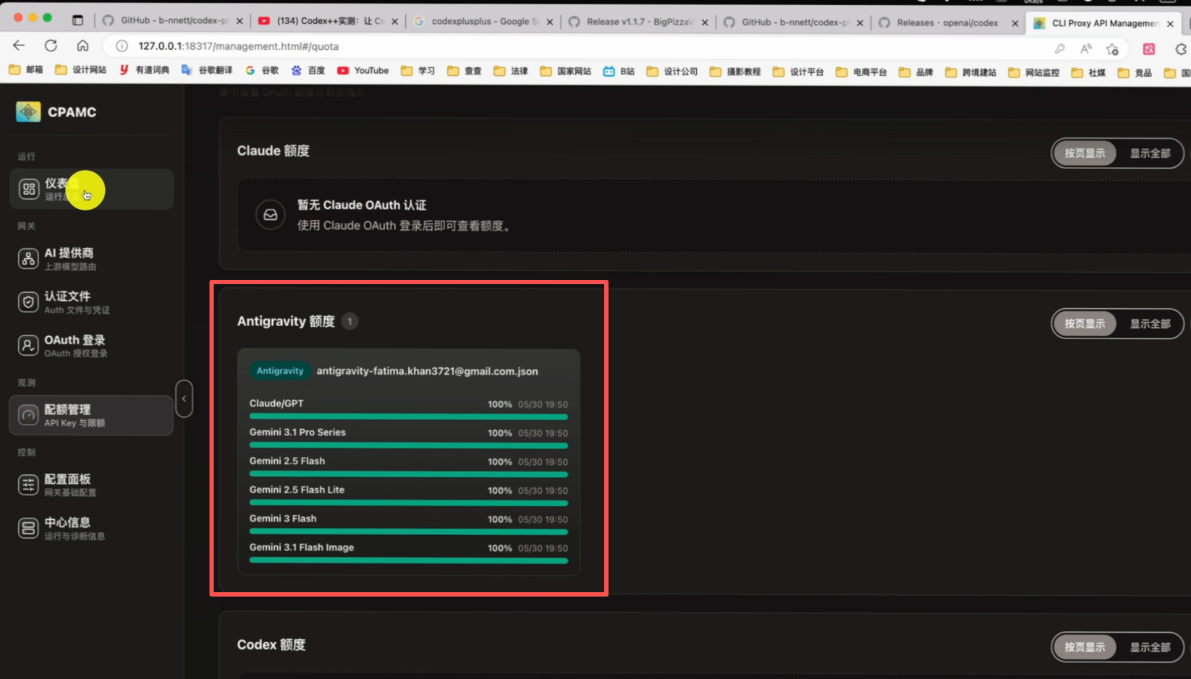Open the password key icon in address bar
The image size is (1191, 679).
[x=1059, y=48]
